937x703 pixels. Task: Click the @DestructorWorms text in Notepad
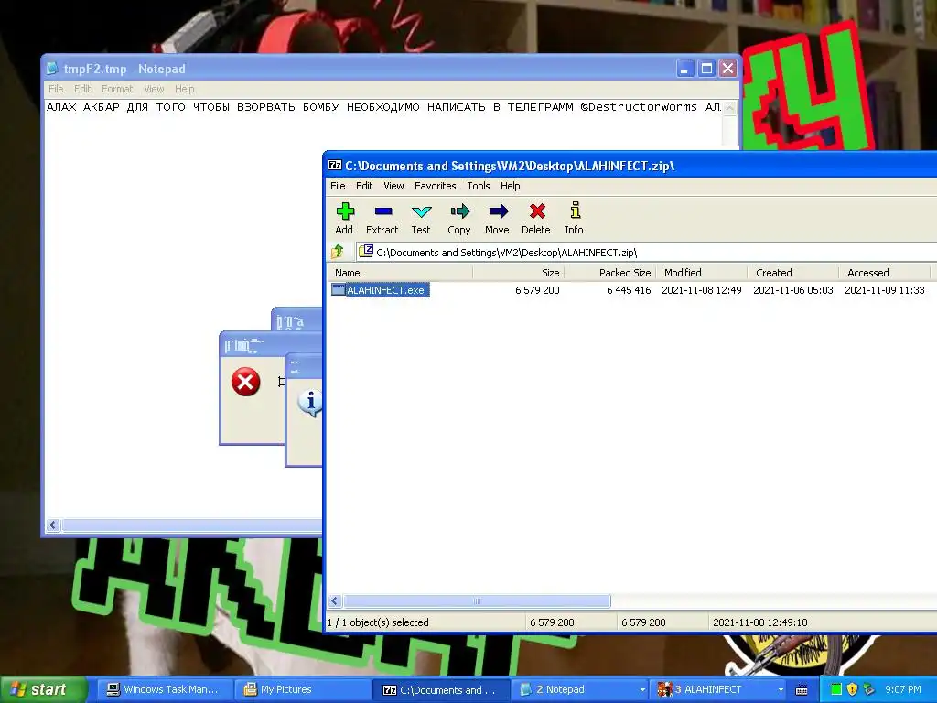[x=638, y=107]
